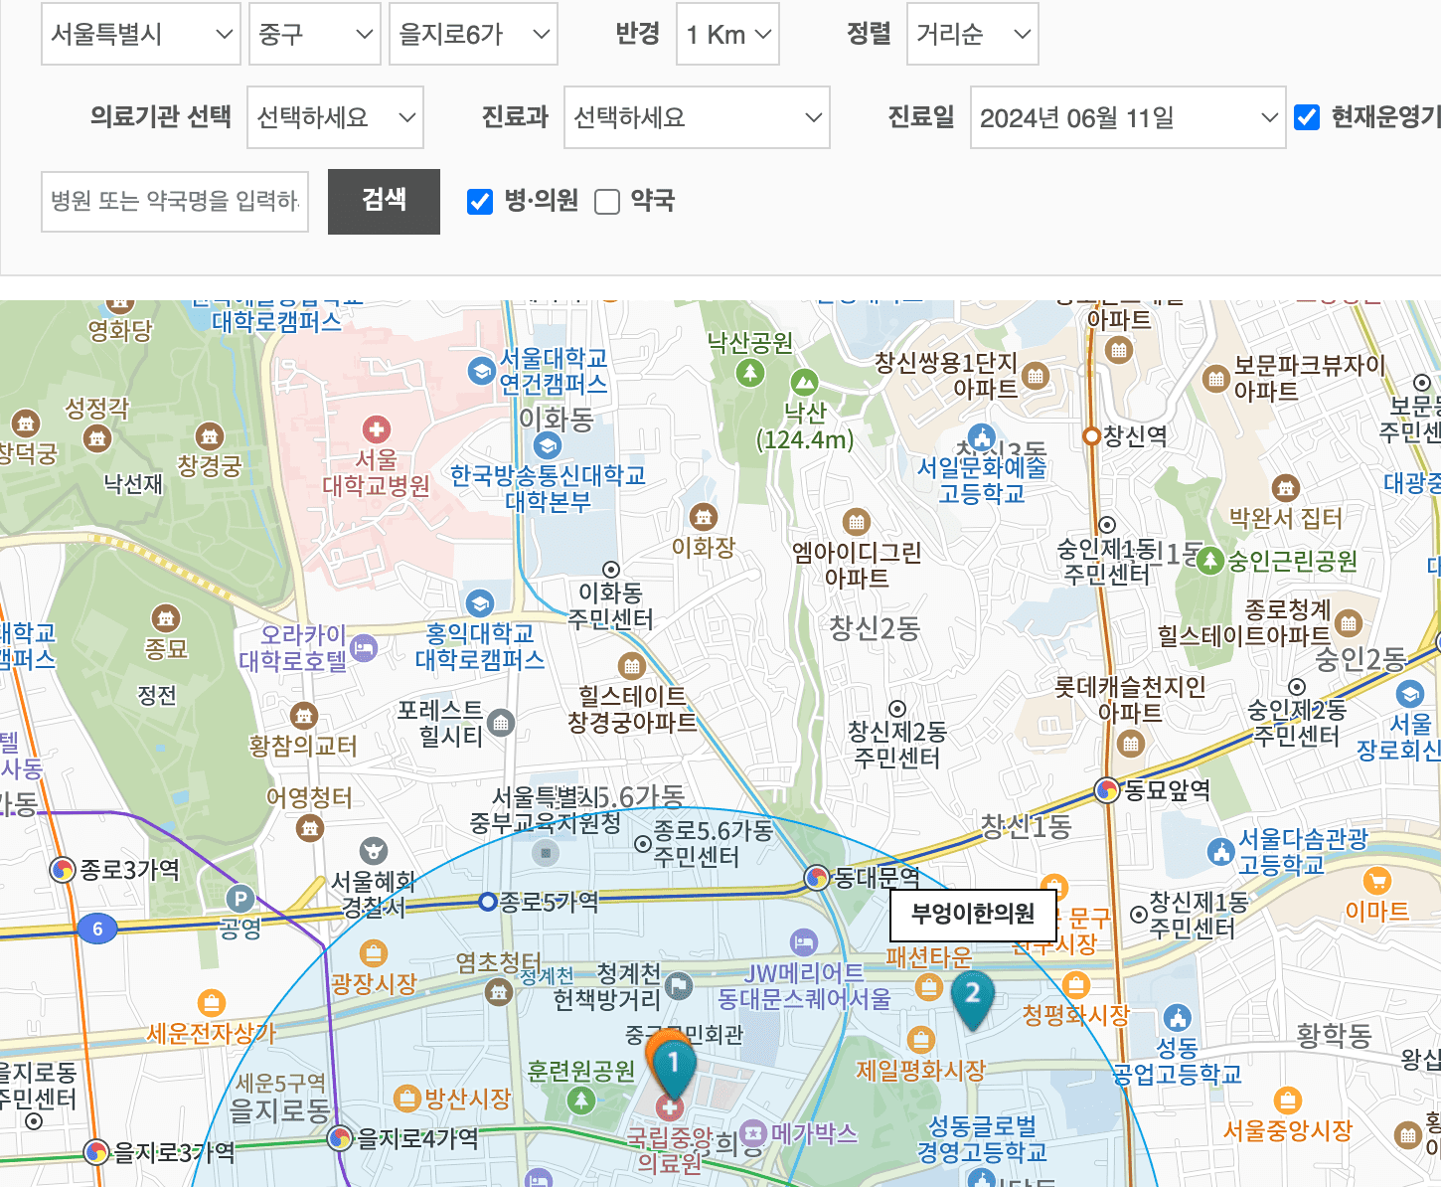The image size is (1441, 1187).
Task: Click the 서울대학교병원 red cross icon
Action: (x=376, y=429)
